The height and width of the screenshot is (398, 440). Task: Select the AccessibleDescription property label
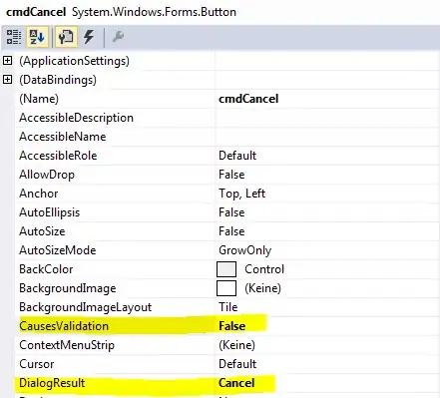tap(76, 118)
